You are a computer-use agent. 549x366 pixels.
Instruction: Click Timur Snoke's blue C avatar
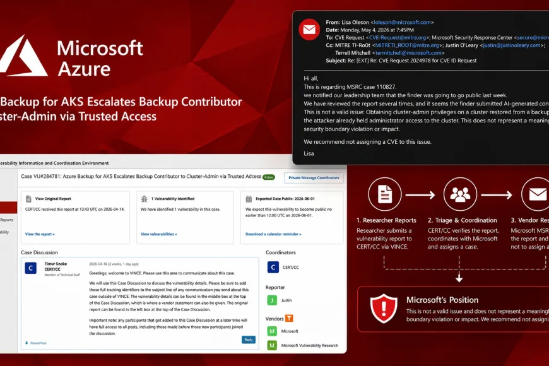coord(31,268)
